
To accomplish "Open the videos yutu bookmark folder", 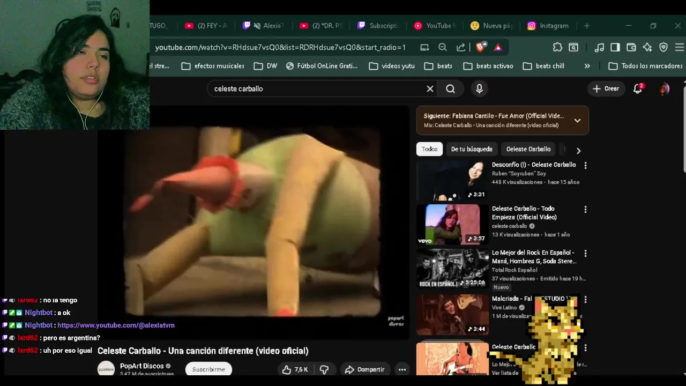I will (392, 66).
